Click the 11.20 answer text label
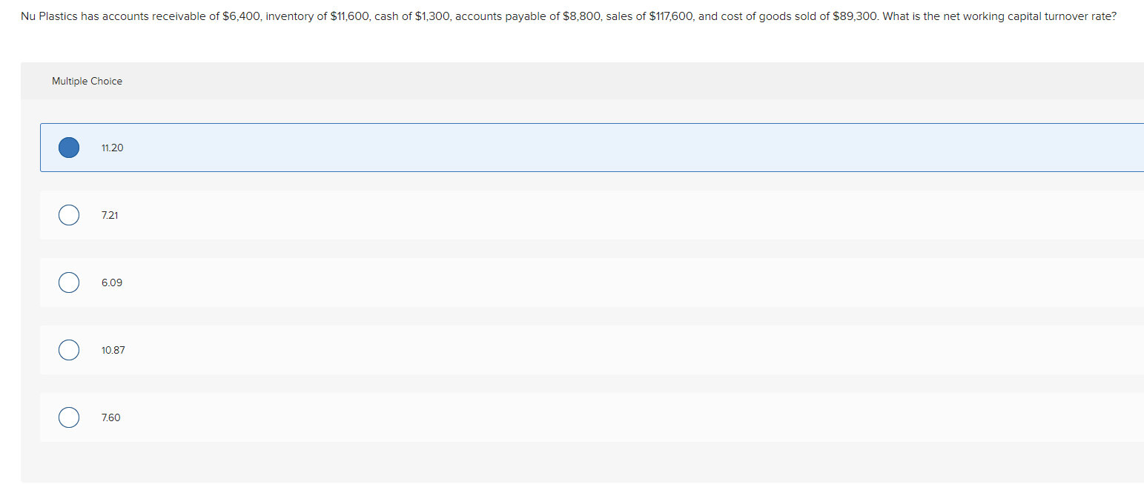 (x=112, y=148)
